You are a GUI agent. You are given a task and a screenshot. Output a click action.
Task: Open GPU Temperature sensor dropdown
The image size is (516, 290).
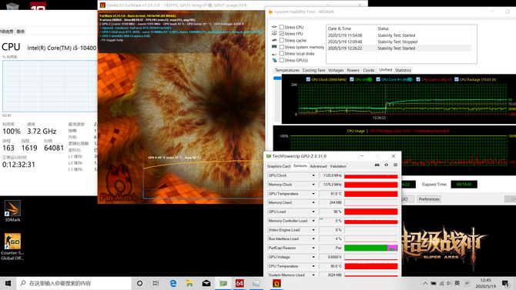(x=313, y=194)
